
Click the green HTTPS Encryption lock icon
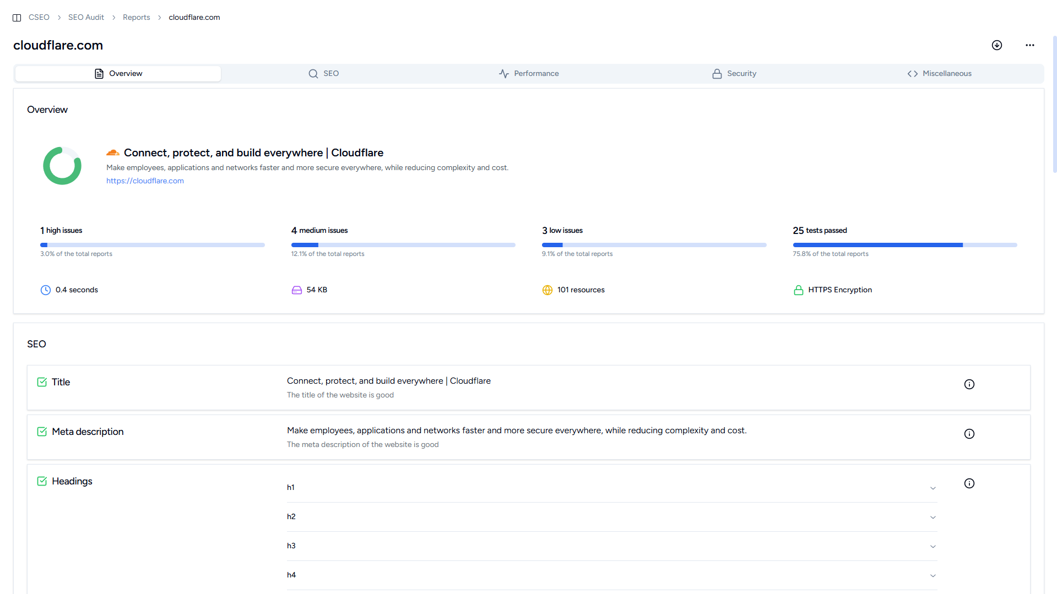tap(798, 290)
